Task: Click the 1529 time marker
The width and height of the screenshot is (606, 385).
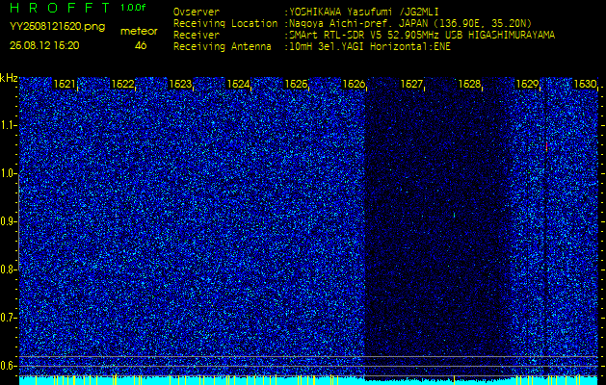Action: point(527,84)
